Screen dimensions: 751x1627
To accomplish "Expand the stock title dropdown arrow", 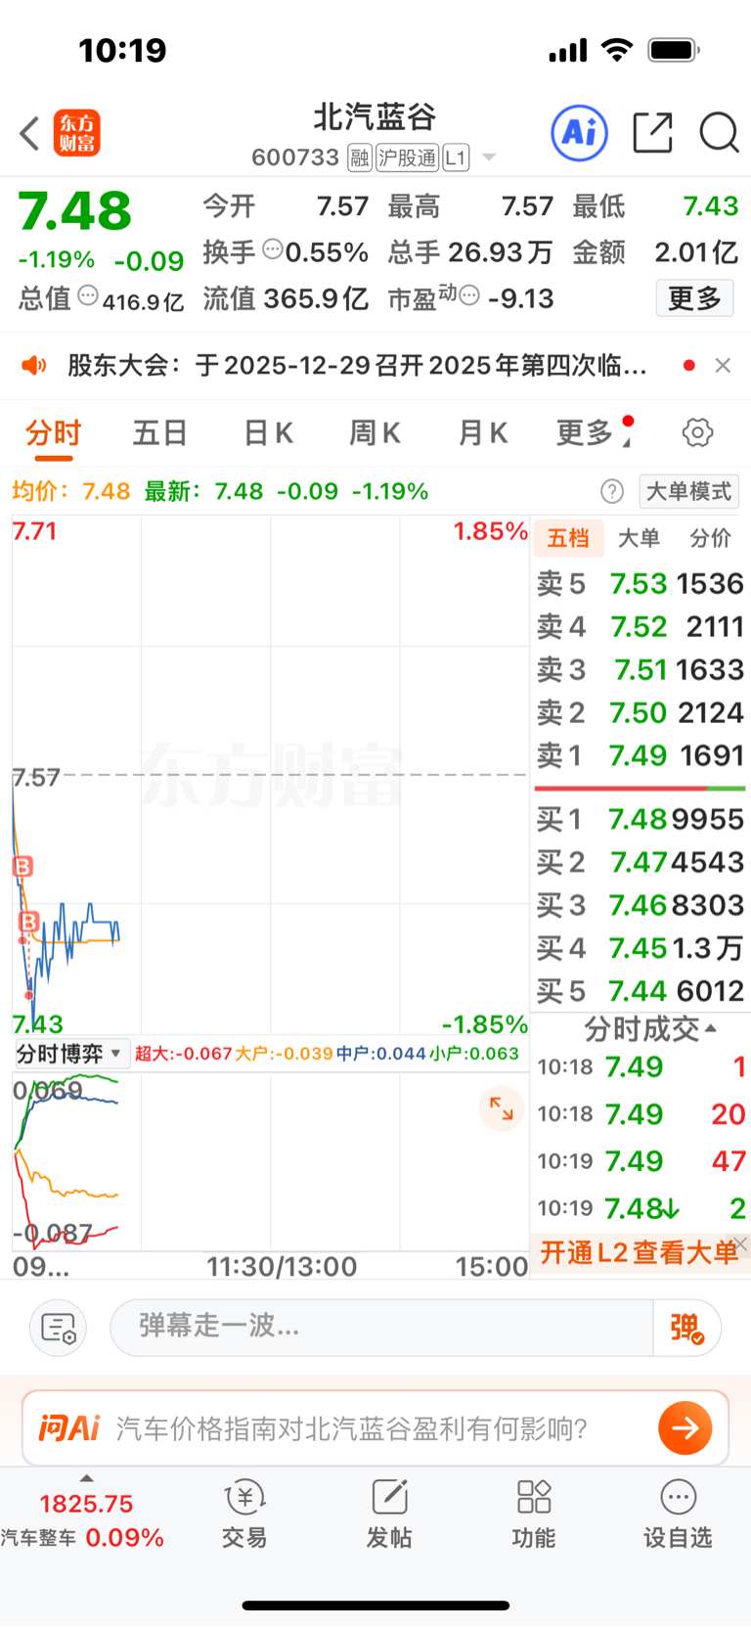I will pyautogui.click(x=489, y=158).
